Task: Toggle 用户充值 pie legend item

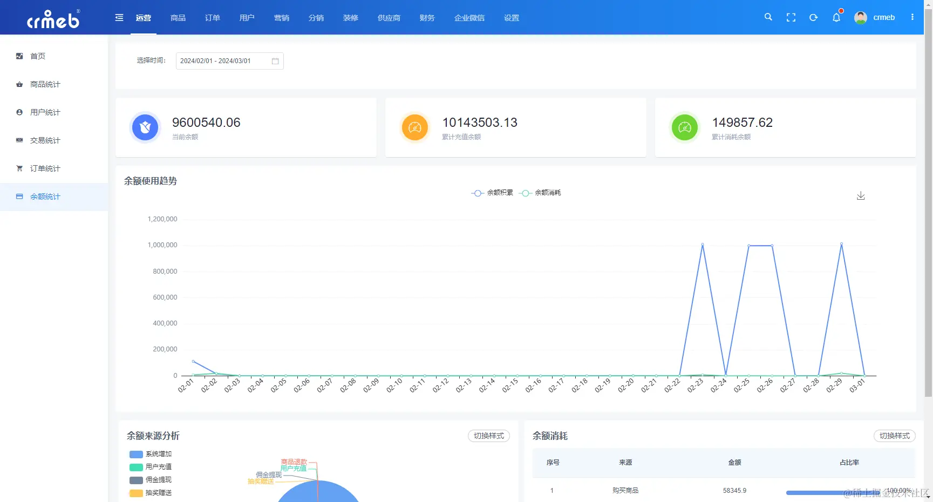Action: pos(151,467)
